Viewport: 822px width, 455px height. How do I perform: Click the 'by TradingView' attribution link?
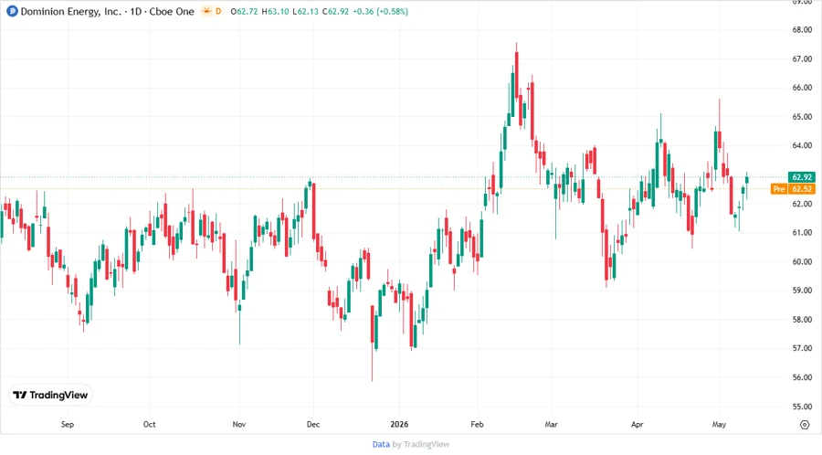[421, 445]
